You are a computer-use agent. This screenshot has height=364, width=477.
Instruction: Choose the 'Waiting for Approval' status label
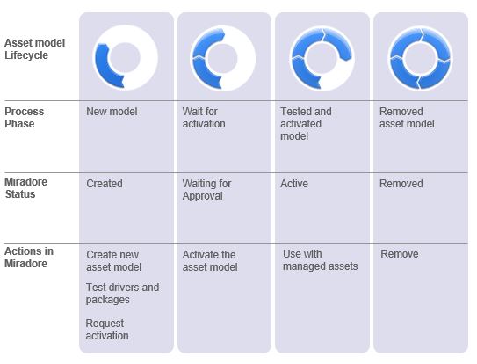(206, 190)
